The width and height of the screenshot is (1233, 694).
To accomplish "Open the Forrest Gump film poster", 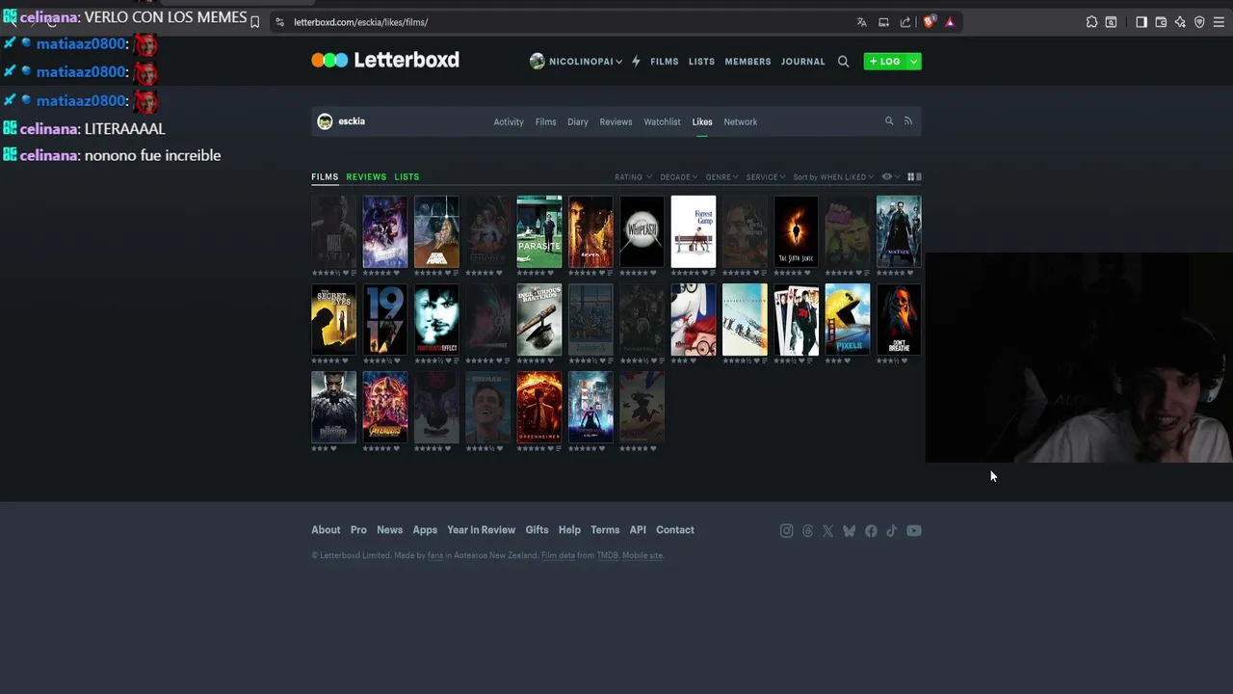I will point(694,231).
